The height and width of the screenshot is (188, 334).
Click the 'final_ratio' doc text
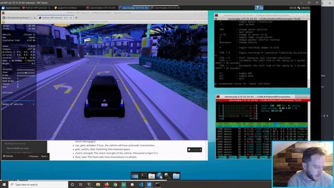pos(80,157)
